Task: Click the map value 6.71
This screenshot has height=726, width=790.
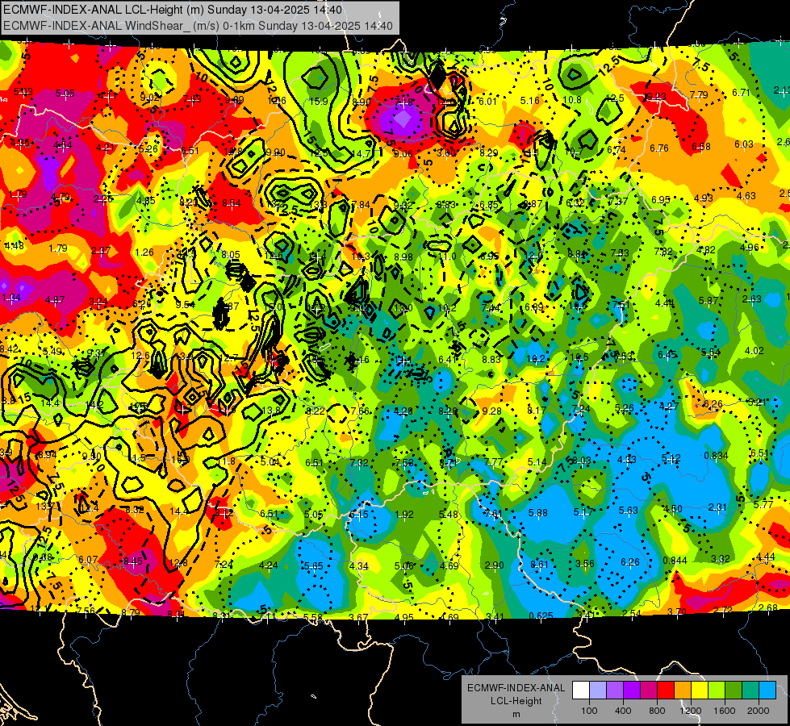Action: point(741,92)
